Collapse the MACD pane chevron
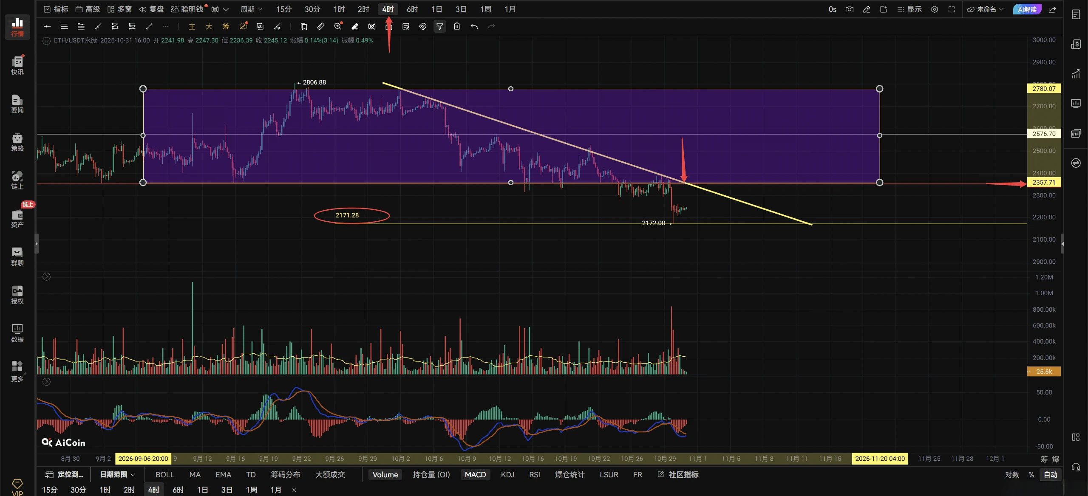Viewport: 1088px width, 496px height. [46, 382]
